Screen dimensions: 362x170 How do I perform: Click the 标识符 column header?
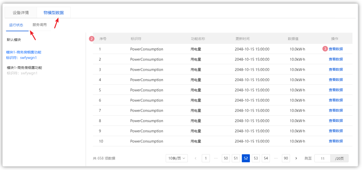pos(136,39)
